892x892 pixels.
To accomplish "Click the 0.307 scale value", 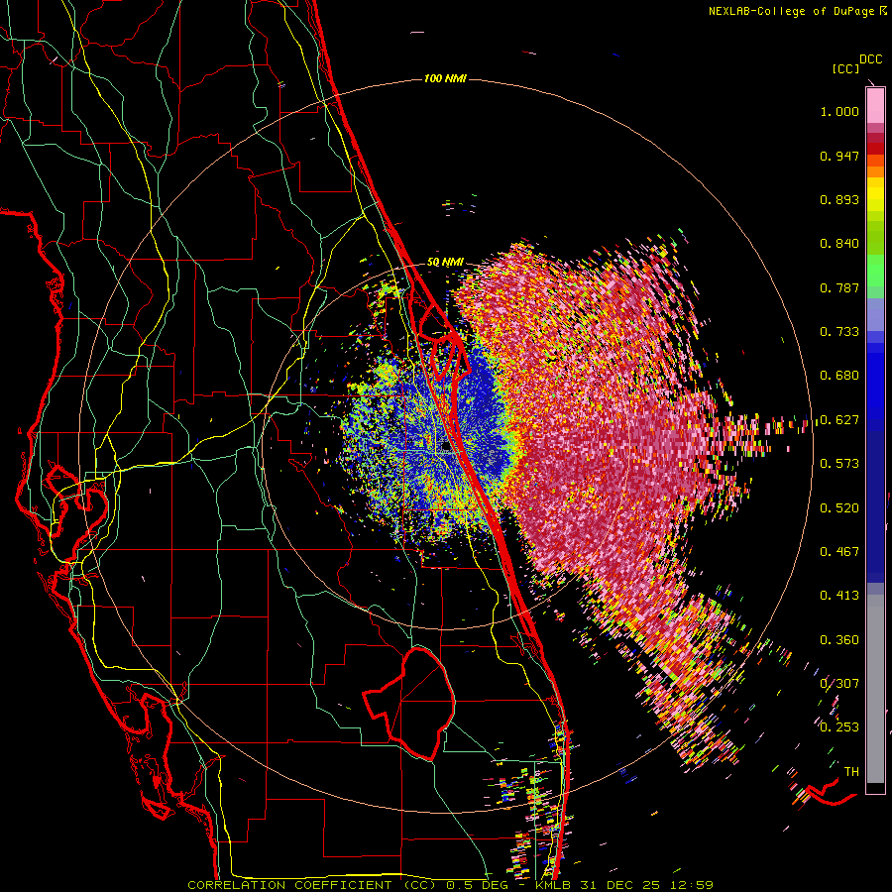I will pos(839,684).
